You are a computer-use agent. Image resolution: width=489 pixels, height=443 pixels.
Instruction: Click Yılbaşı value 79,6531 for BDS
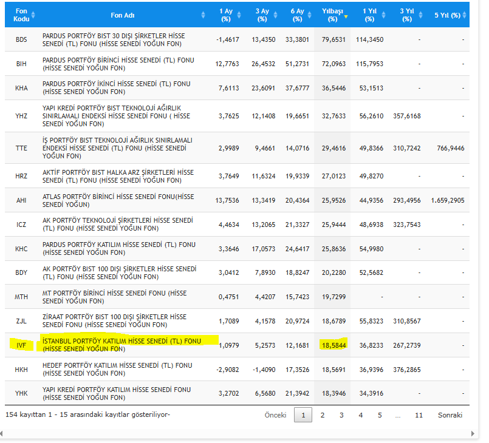pyautogui.click(x=333, y=39)
